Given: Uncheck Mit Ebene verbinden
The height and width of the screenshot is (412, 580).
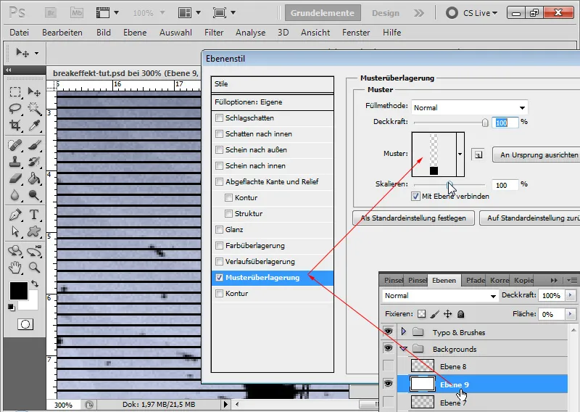Looking at the screenshot, I should 415,196.
